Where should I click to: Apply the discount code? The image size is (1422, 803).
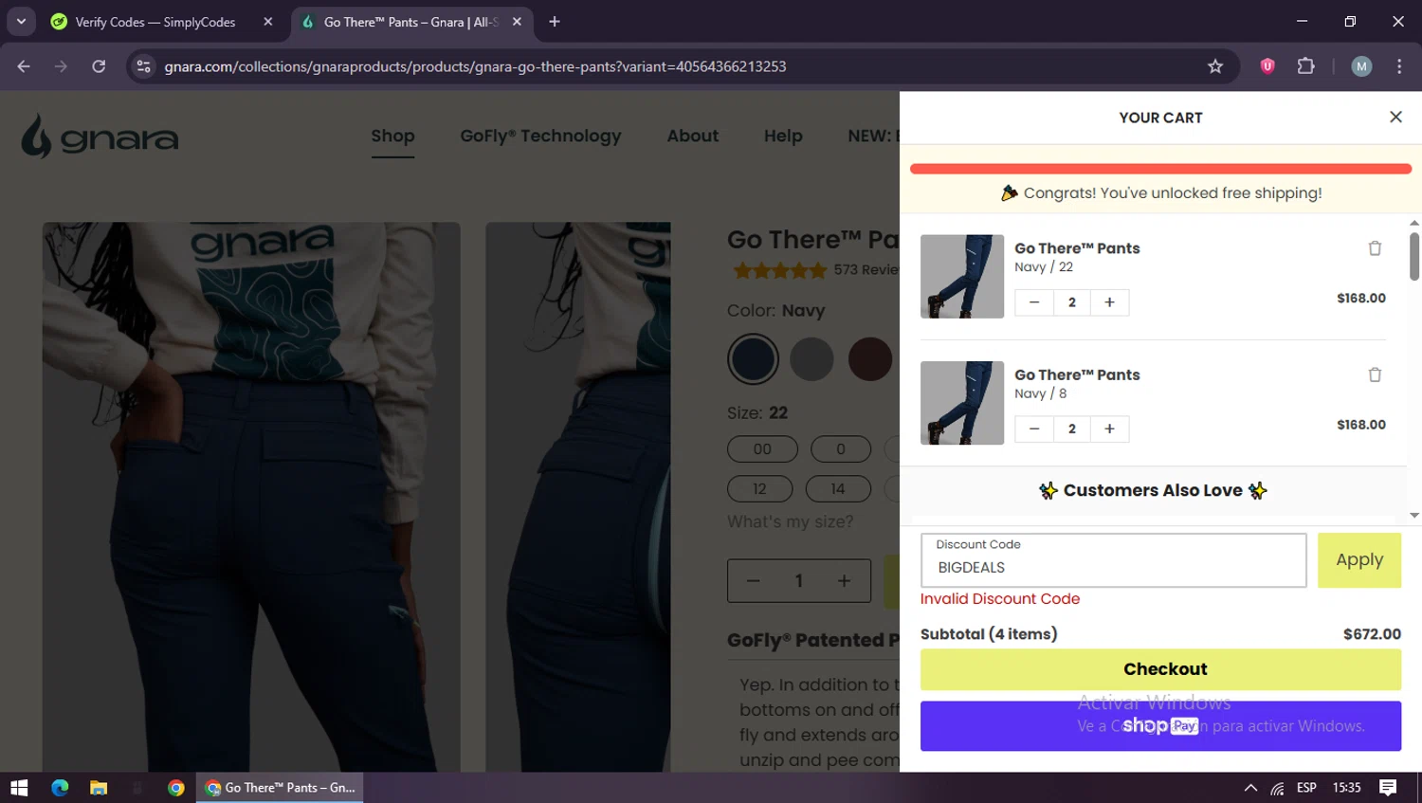coord(1359,560)
